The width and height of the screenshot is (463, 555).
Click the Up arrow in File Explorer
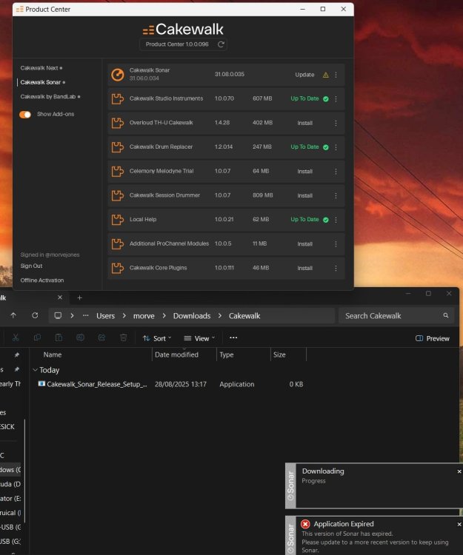tap(13, 315)
